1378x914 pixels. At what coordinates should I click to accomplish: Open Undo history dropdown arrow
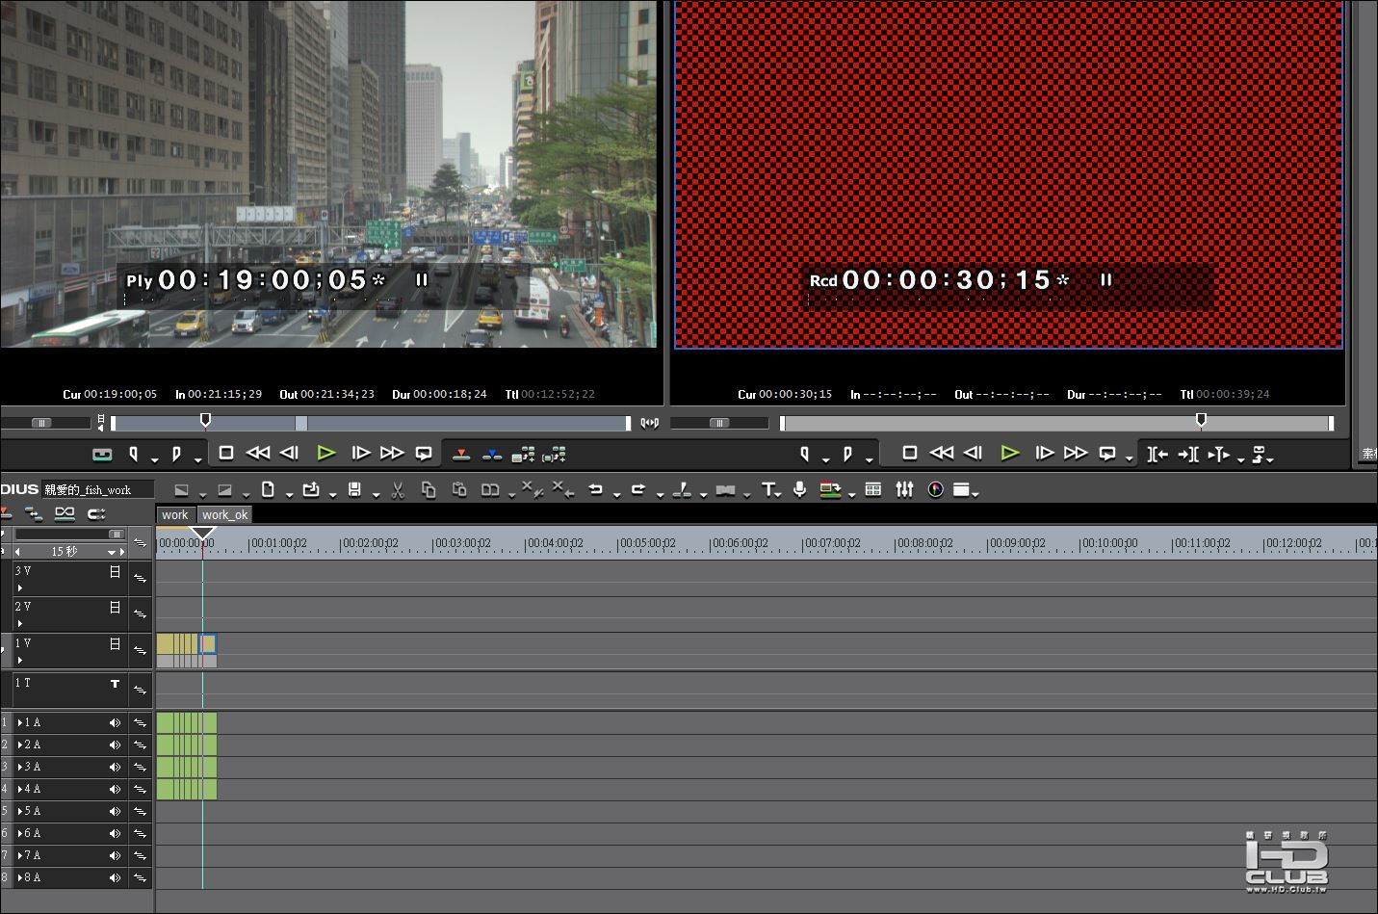(x=616, y=495)
